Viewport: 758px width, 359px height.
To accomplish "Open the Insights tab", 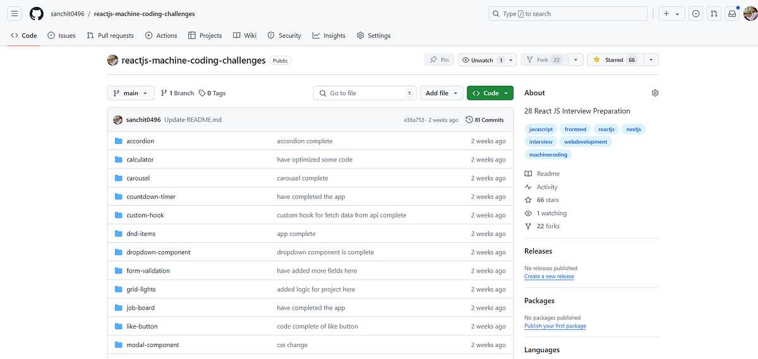I will 329,36.
